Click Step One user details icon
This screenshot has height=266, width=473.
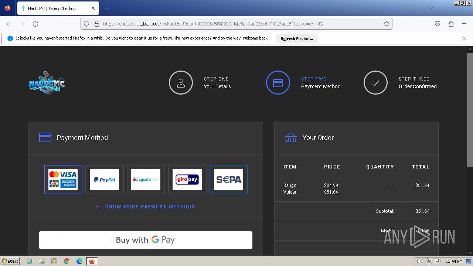click(x=181, y=82)
